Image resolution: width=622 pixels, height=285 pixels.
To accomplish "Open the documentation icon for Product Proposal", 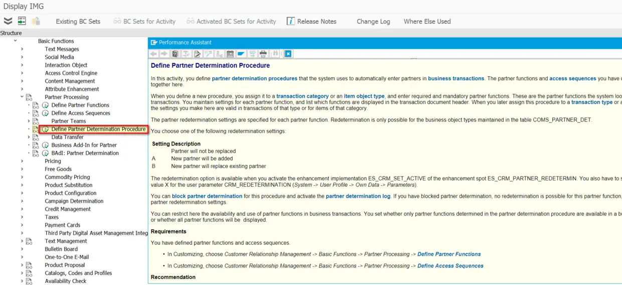I will pos(29,265).
